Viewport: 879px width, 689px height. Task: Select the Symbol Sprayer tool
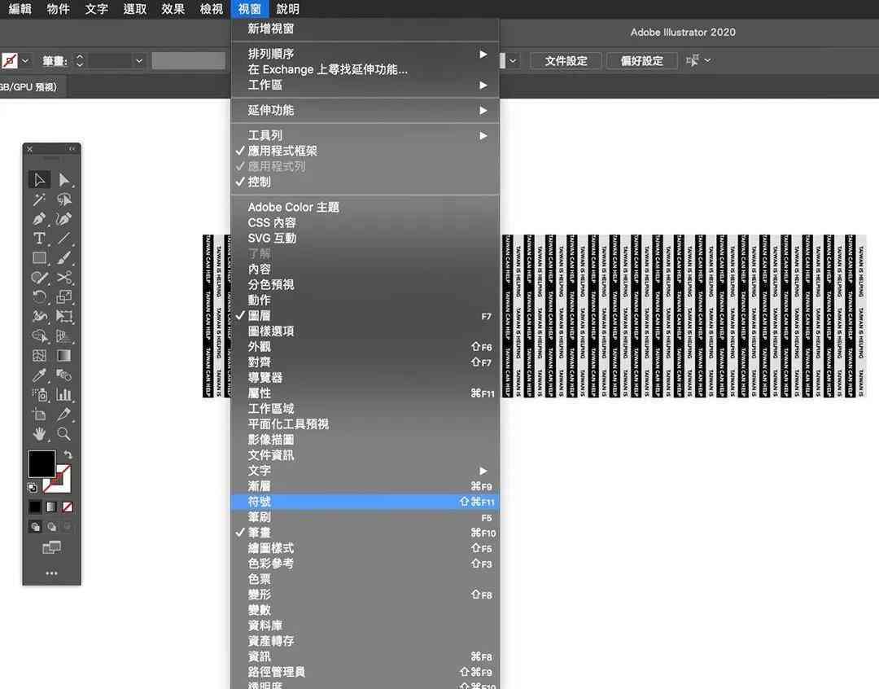pos(39,395)
